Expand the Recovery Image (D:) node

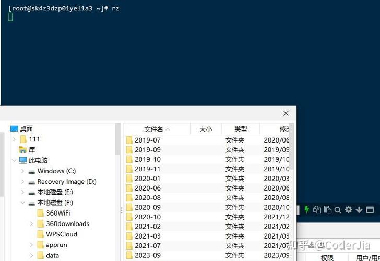(23, 182)
